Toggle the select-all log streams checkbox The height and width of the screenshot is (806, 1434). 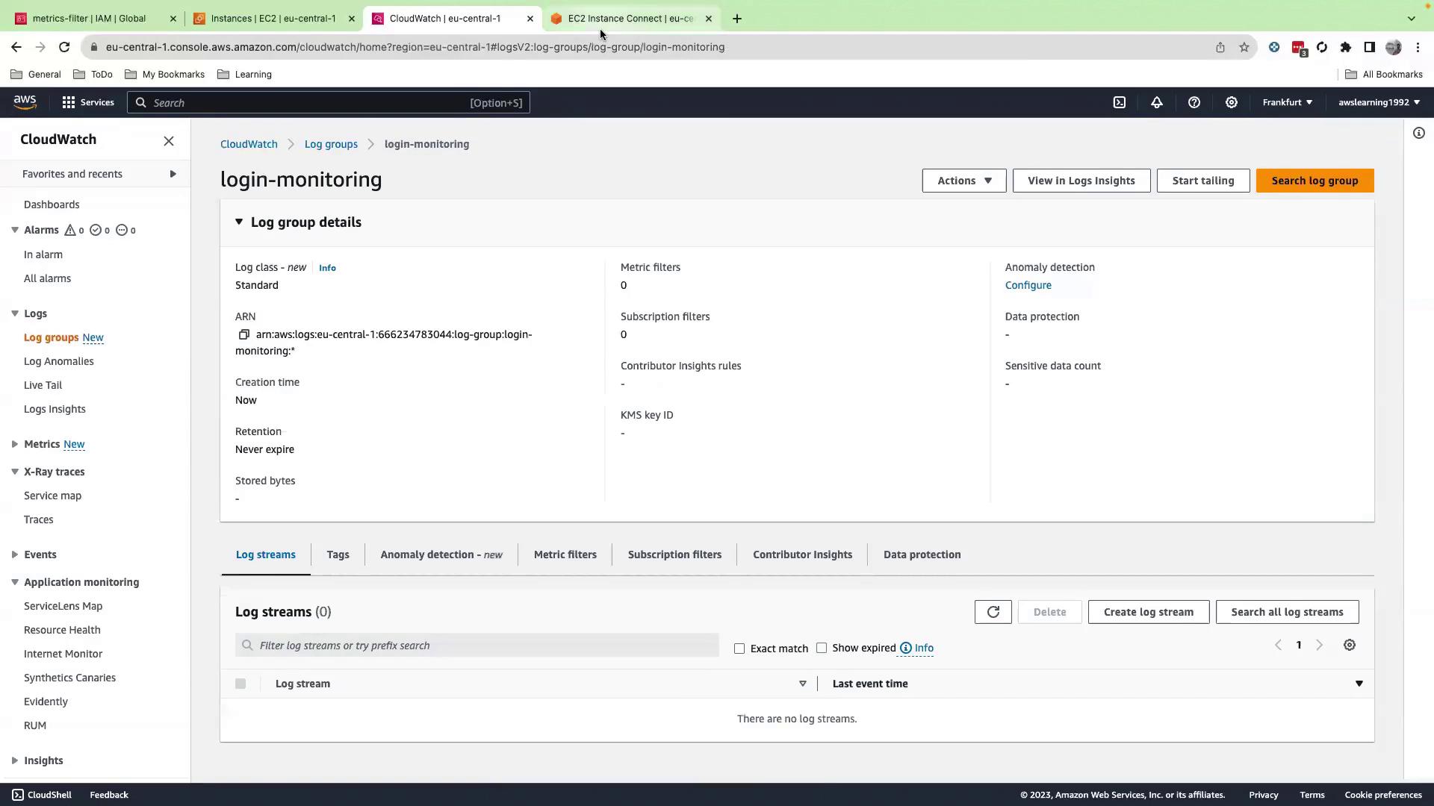240,684
